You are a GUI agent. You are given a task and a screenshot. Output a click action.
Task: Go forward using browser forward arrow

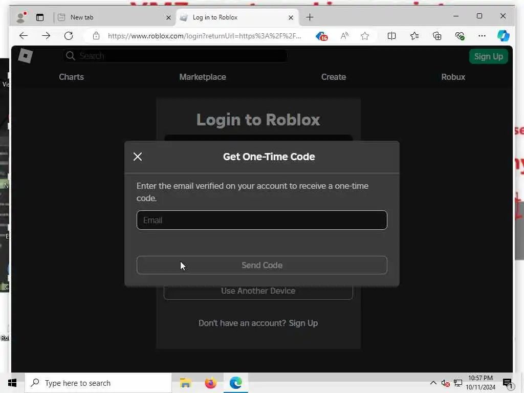coord(46,36)
